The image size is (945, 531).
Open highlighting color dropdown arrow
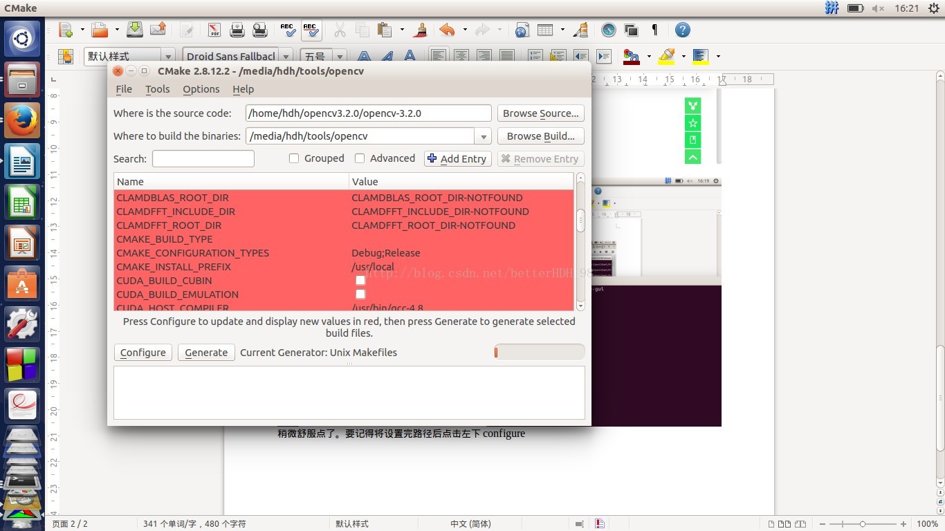[x=683, y=56]
